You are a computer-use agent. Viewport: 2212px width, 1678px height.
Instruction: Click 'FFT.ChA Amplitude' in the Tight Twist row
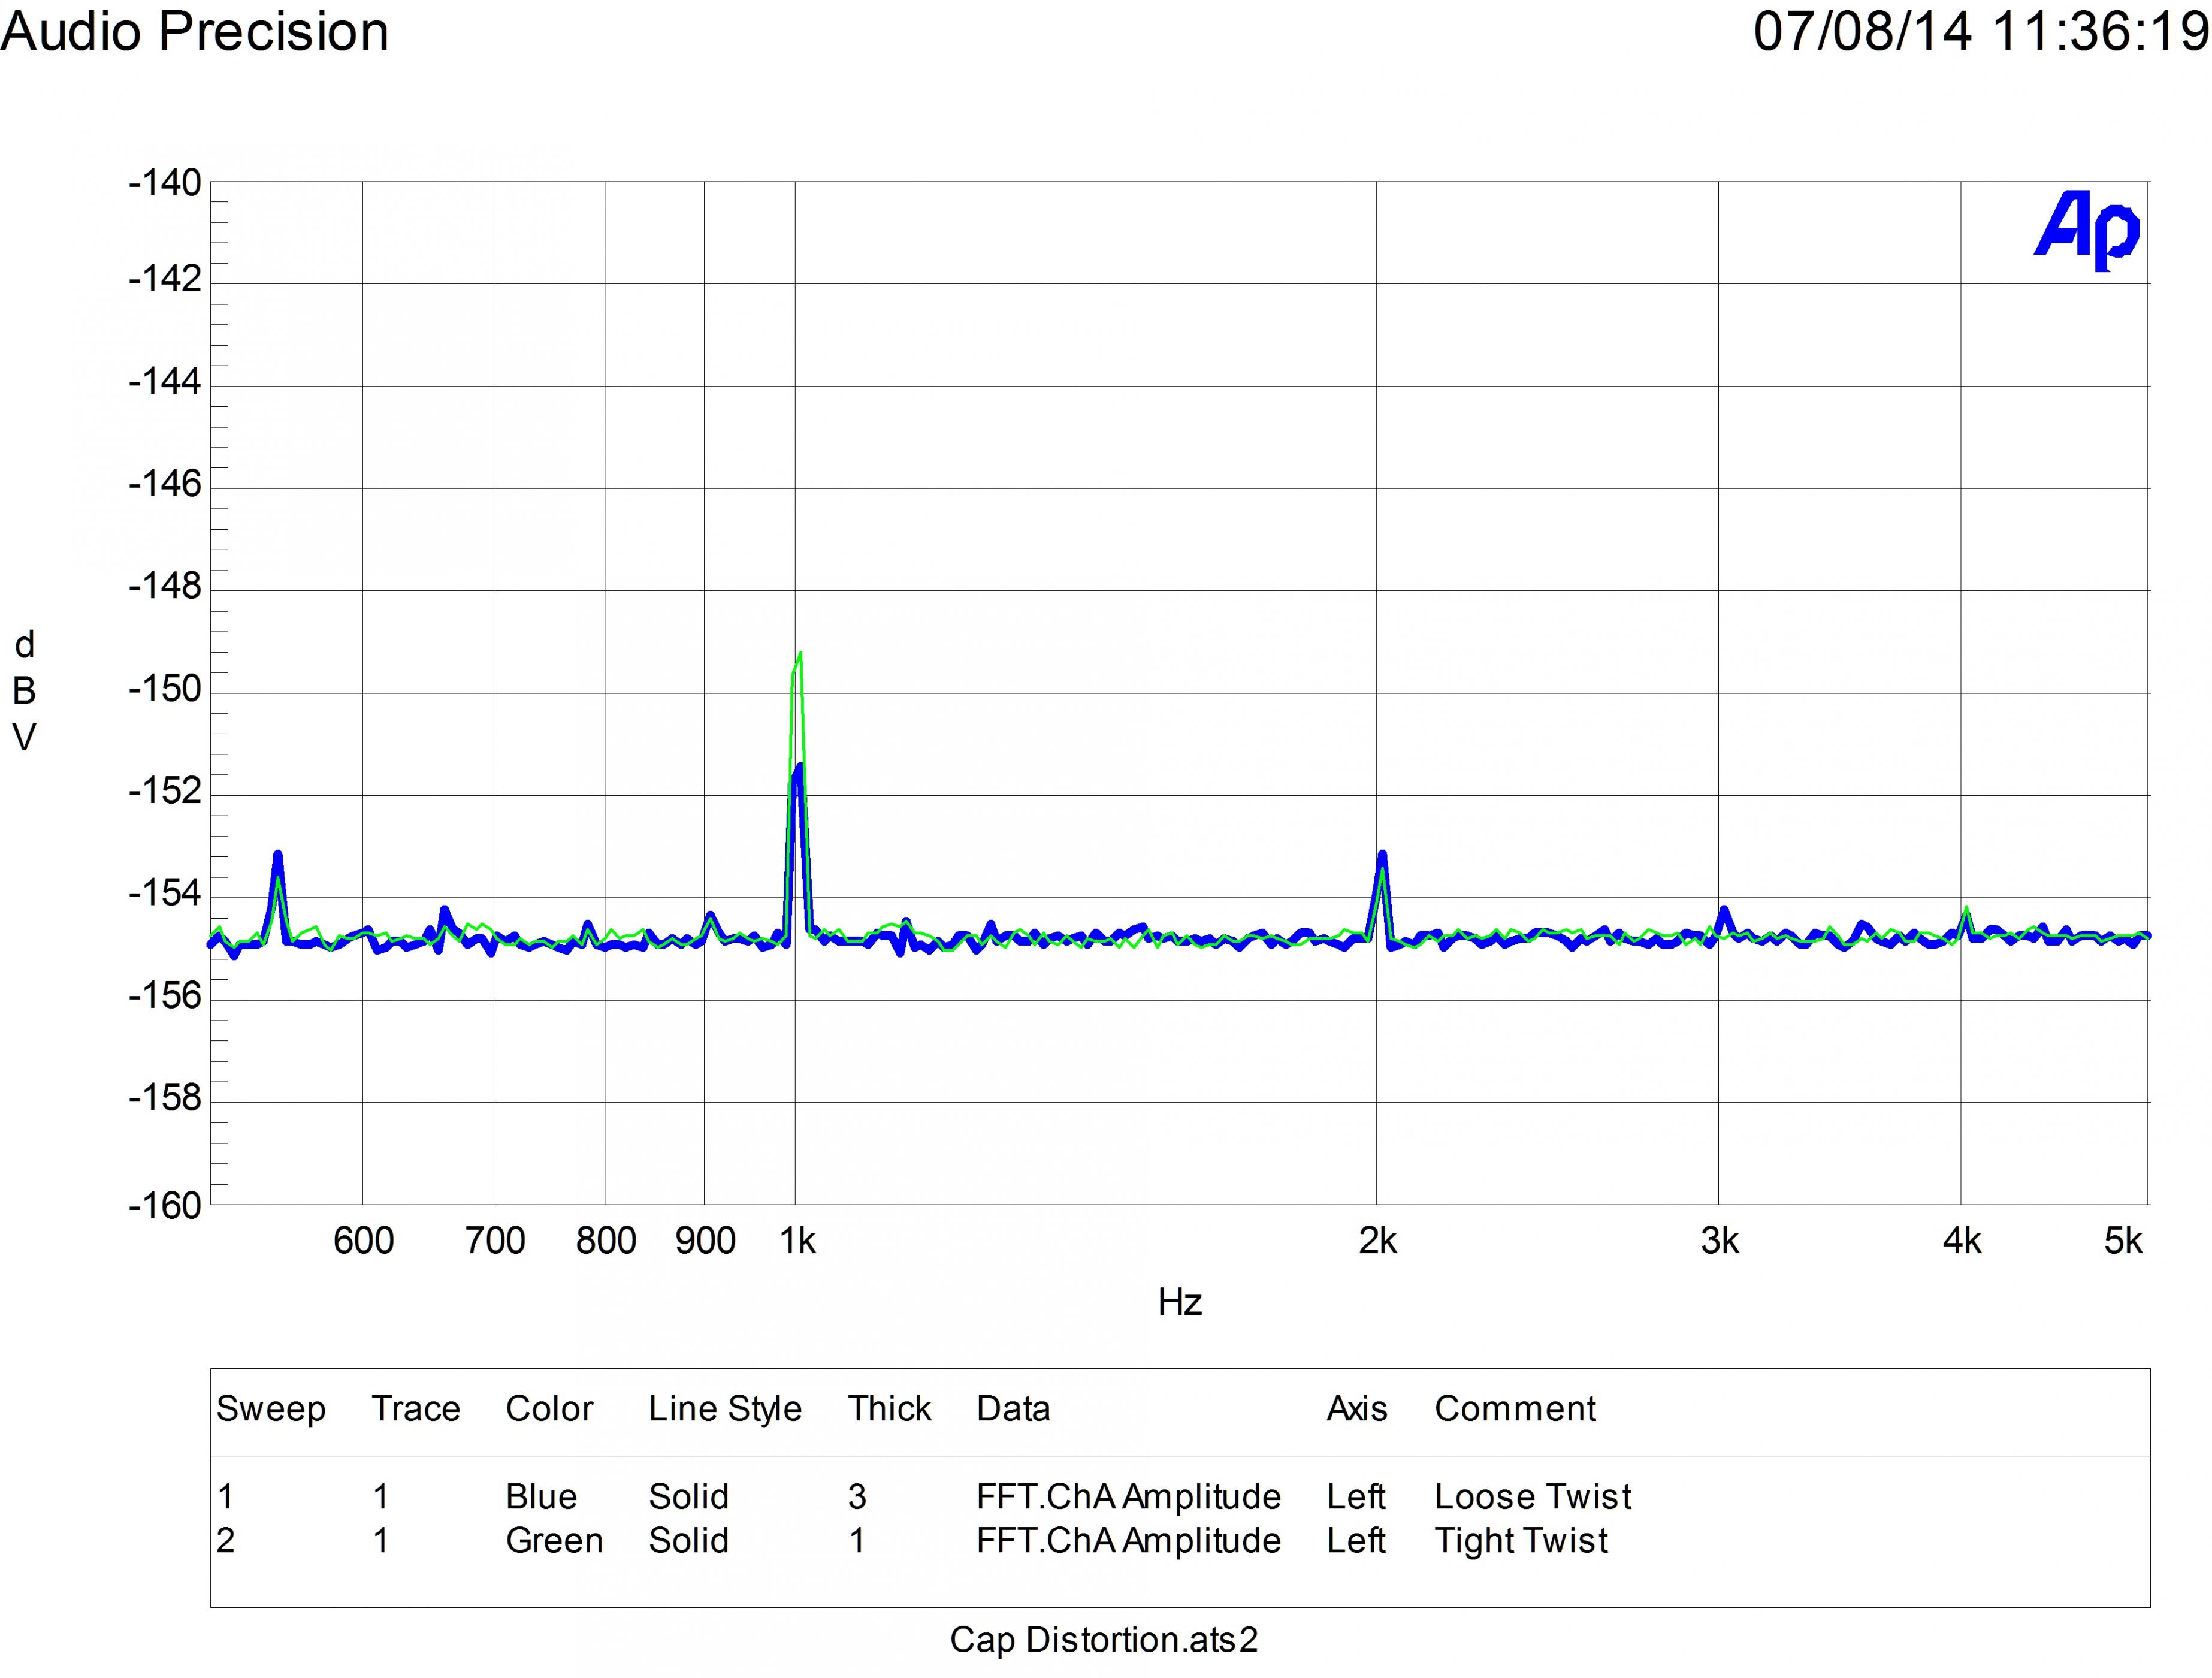(x=1128, y=1540)
